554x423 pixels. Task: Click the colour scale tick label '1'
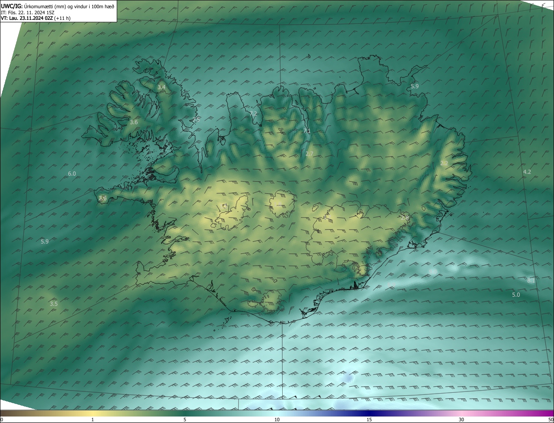[x=93, y=420]
